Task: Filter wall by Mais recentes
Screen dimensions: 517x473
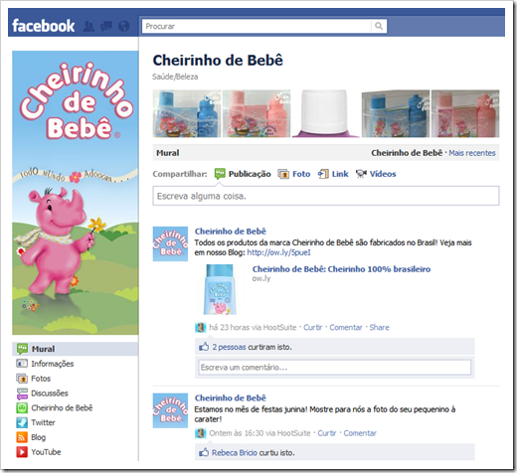Action: (472, 153)
